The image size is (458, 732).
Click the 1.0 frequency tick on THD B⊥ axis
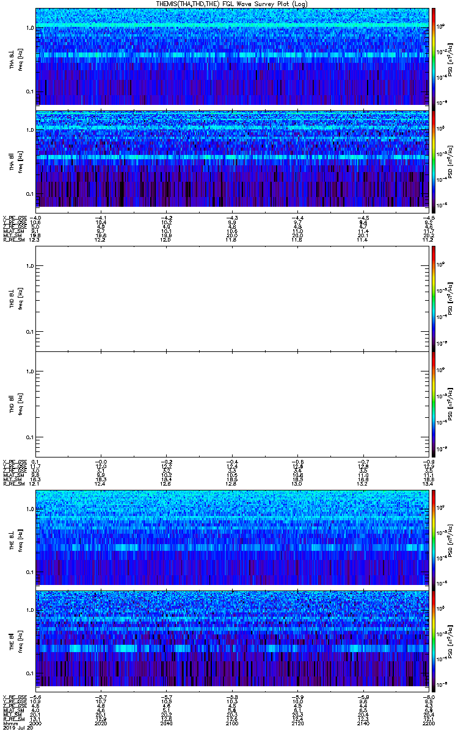29,266
